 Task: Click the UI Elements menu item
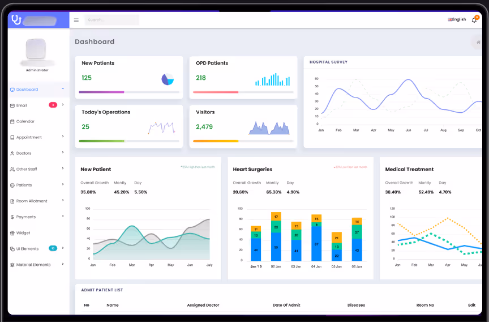click(x=27, y=249)
